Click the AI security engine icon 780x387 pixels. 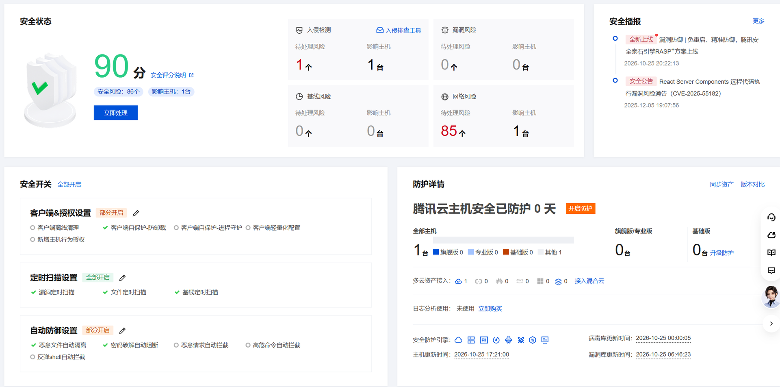[484, 340]
